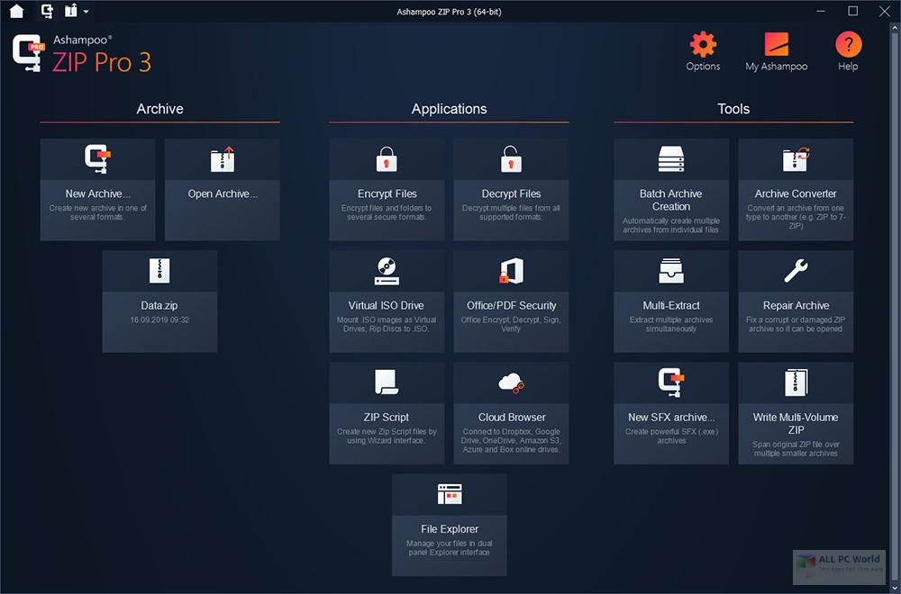Click the ZIP Script scroll icon
Image resolution: width=901 pixels, height=594 pixels.
coord(387,382)
